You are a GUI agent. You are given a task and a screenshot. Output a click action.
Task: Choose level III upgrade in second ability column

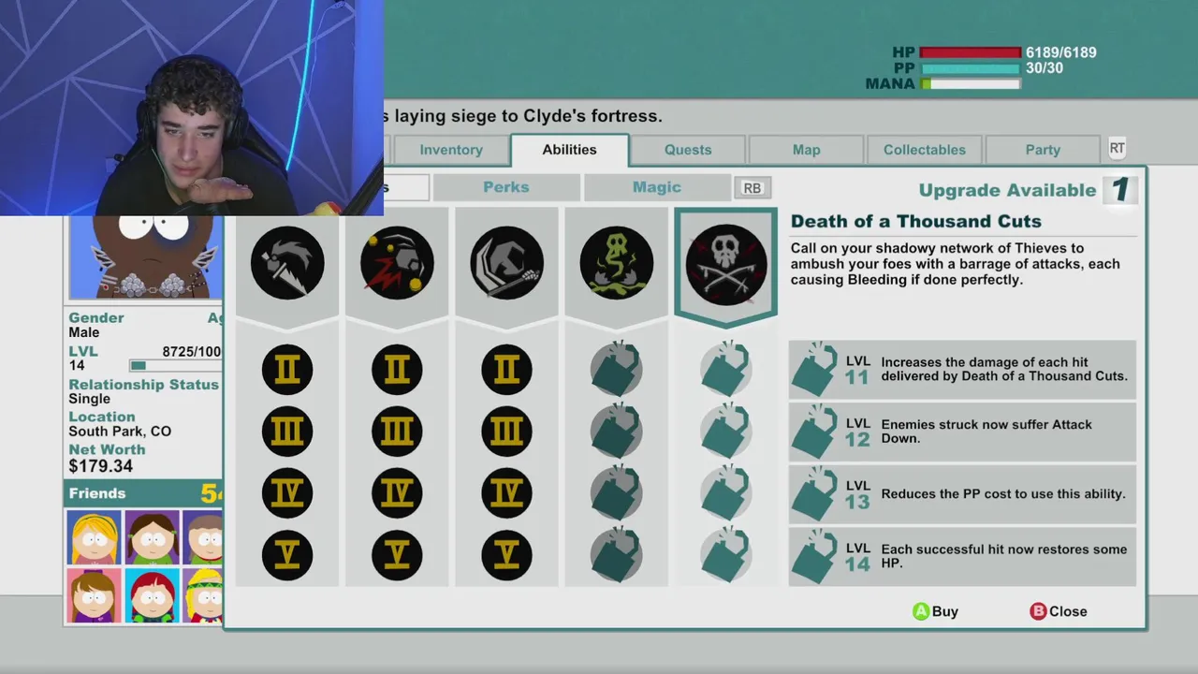coord(397,432)
